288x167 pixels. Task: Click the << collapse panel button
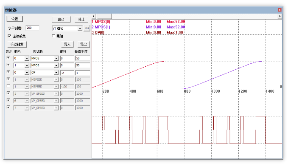[87, 28]
